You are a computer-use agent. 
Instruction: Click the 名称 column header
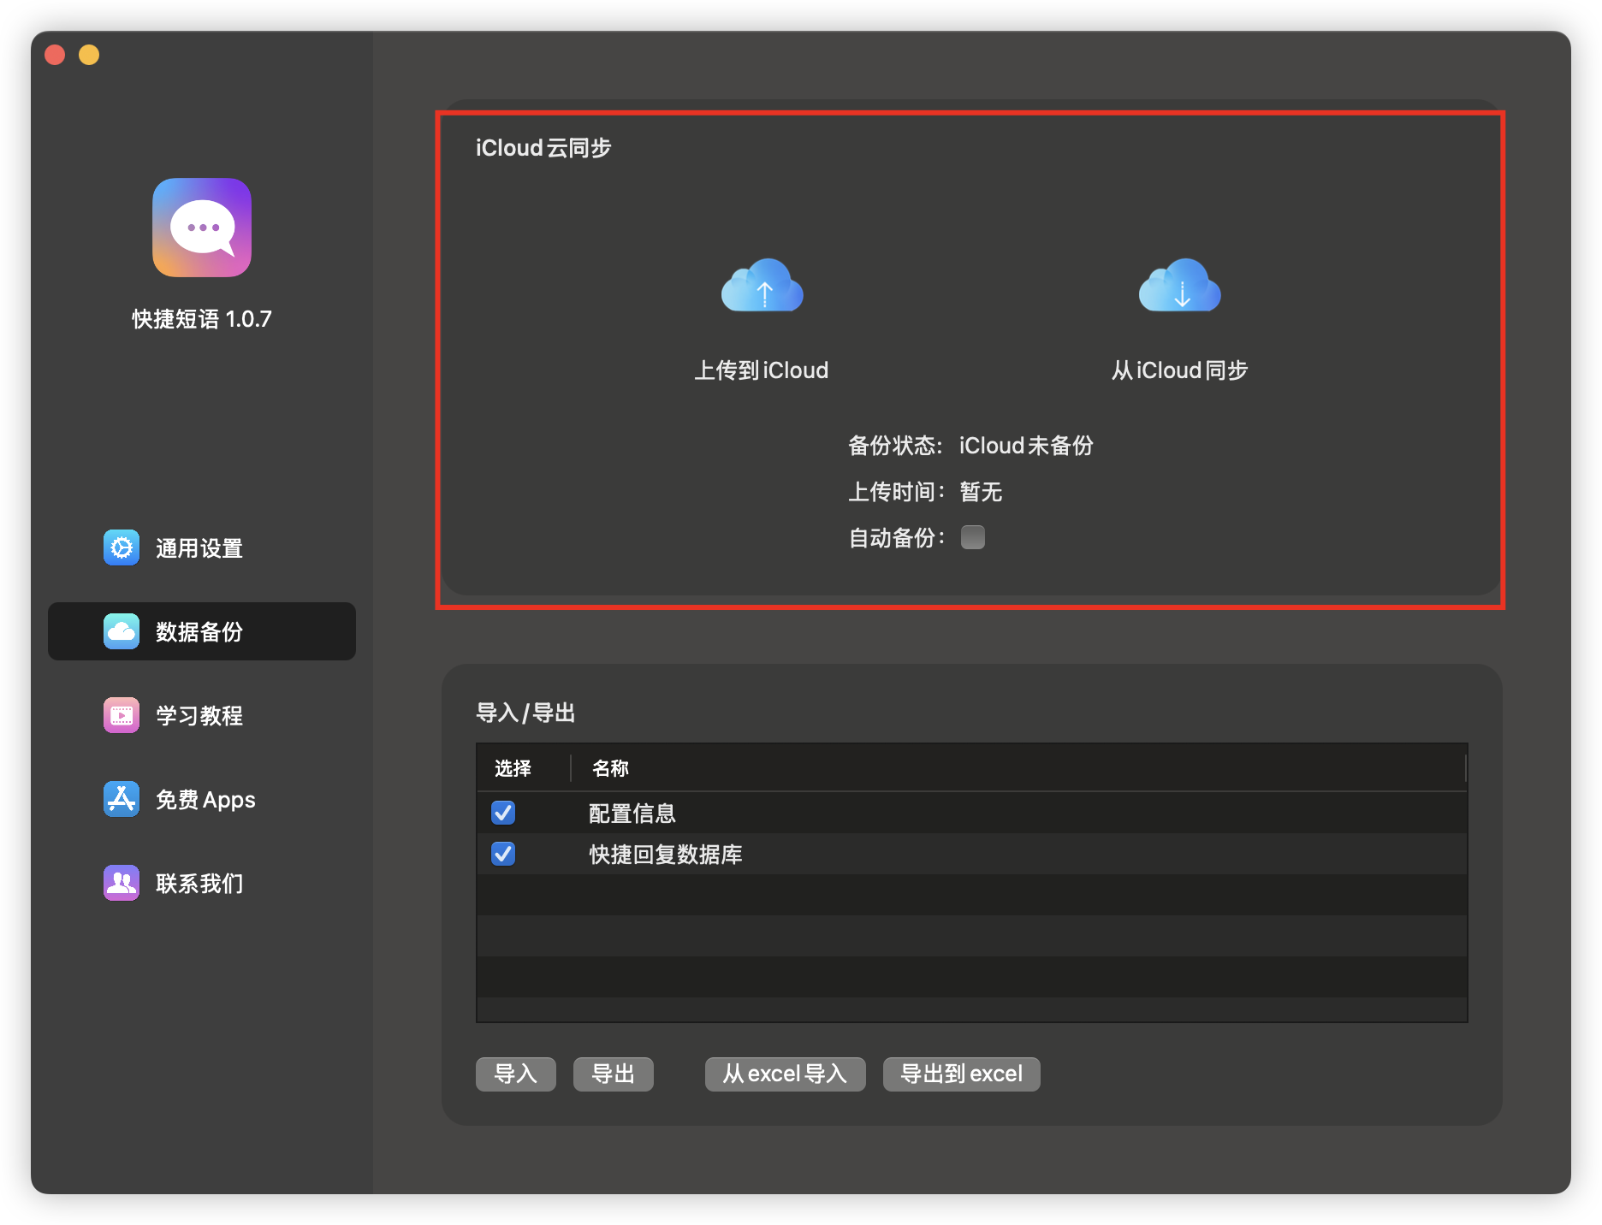(610, 768)
